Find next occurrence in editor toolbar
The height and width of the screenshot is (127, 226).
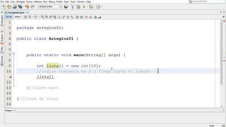[50, 17]
